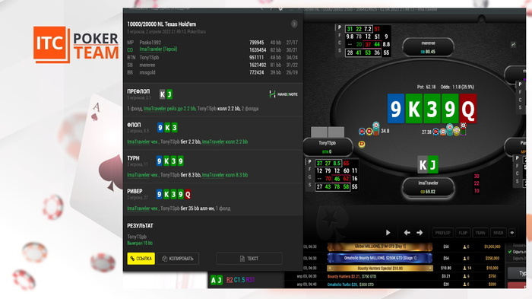Click the river Q card in hand history

tap(188, 194)
